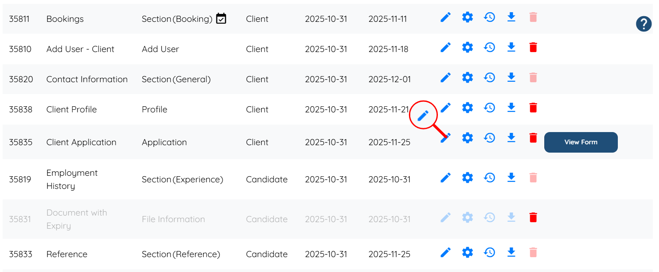Download the Client Profile form
659x272 pixels.
pos(511,107)
